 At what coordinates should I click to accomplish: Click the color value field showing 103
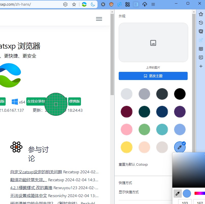click(x=185, y=202)
